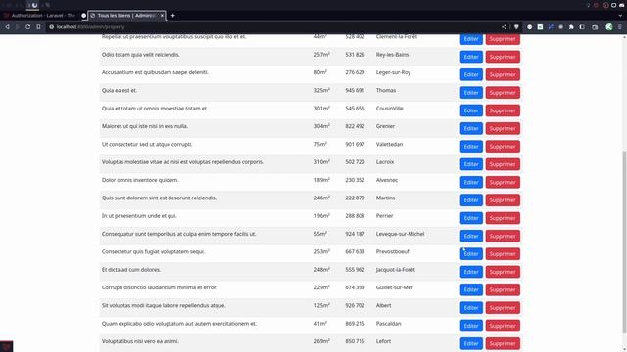
Task: Edit the Martins property
Action: pos(471,200)
